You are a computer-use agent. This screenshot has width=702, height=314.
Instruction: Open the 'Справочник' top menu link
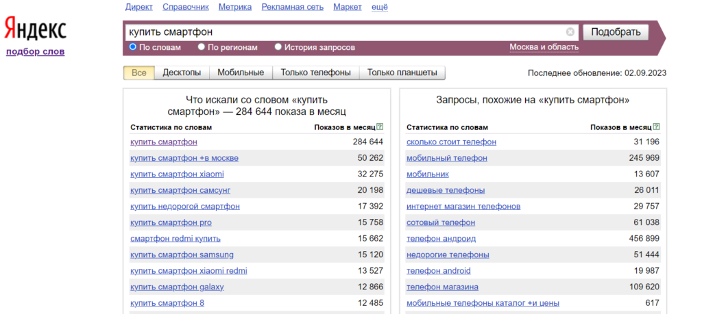coord(186,7)
